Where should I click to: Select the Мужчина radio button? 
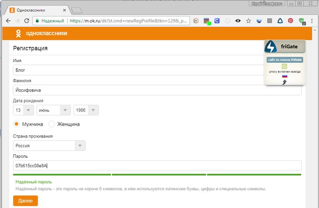[x=16, y=124]
